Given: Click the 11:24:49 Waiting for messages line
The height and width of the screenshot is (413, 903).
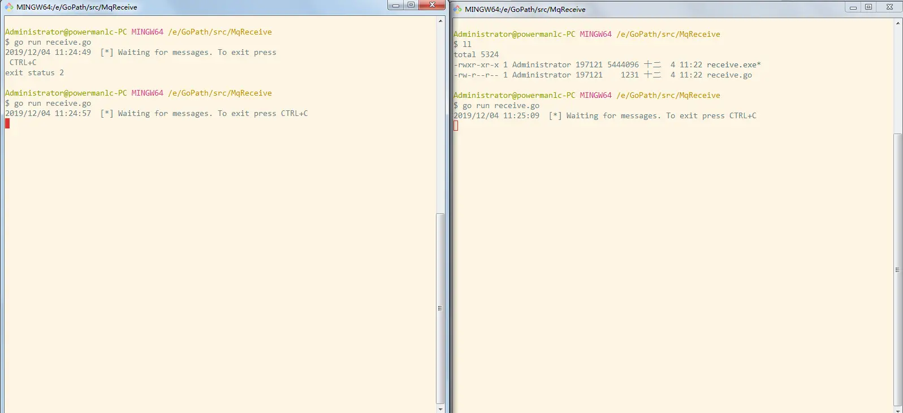Looking at the screenshot, I should [141, 53].
